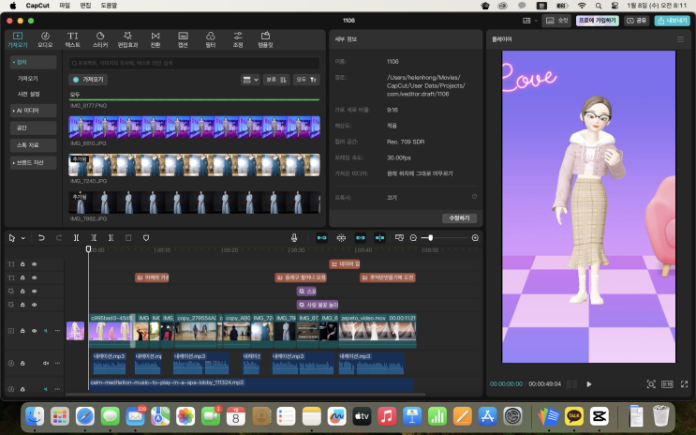Open the 스티커 (Sticker) panel
This screenshot has height=435, width=696.
tap(99, 39)
